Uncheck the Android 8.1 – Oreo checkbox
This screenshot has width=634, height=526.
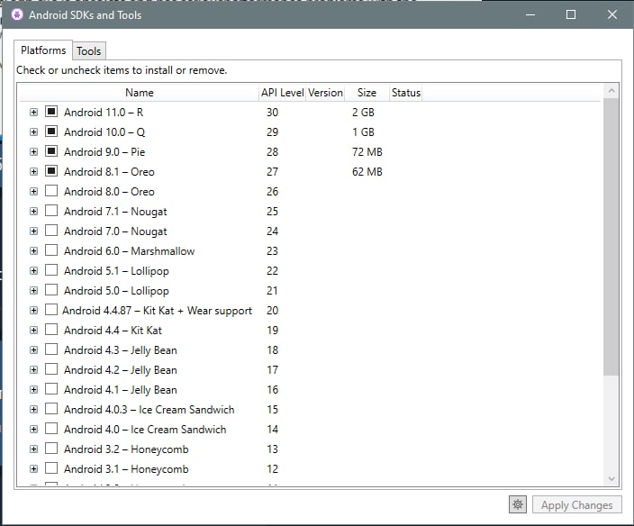point(51,170)
